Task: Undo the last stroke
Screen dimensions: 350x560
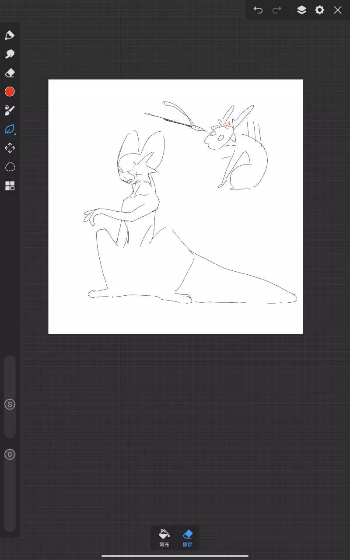Action: point(258,10)
